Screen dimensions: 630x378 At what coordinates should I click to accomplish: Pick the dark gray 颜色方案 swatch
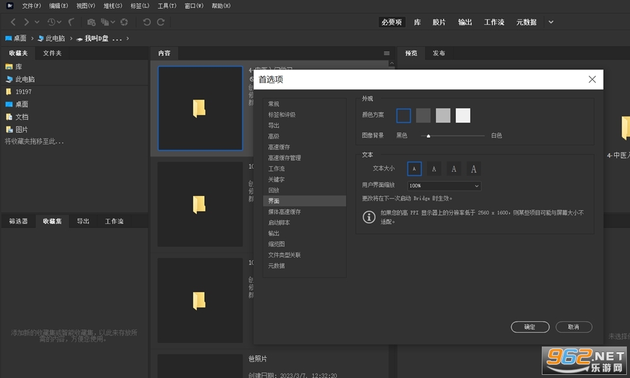coord(423,115)
